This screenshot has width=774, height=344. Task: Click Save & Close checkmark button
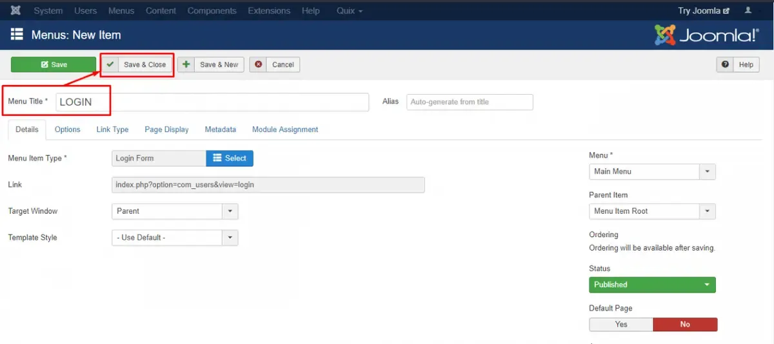[x=137, y=64]
